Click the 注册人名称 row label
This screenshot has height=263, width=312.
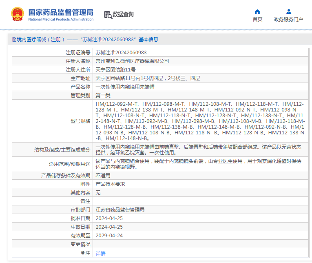tap(78, 61)
